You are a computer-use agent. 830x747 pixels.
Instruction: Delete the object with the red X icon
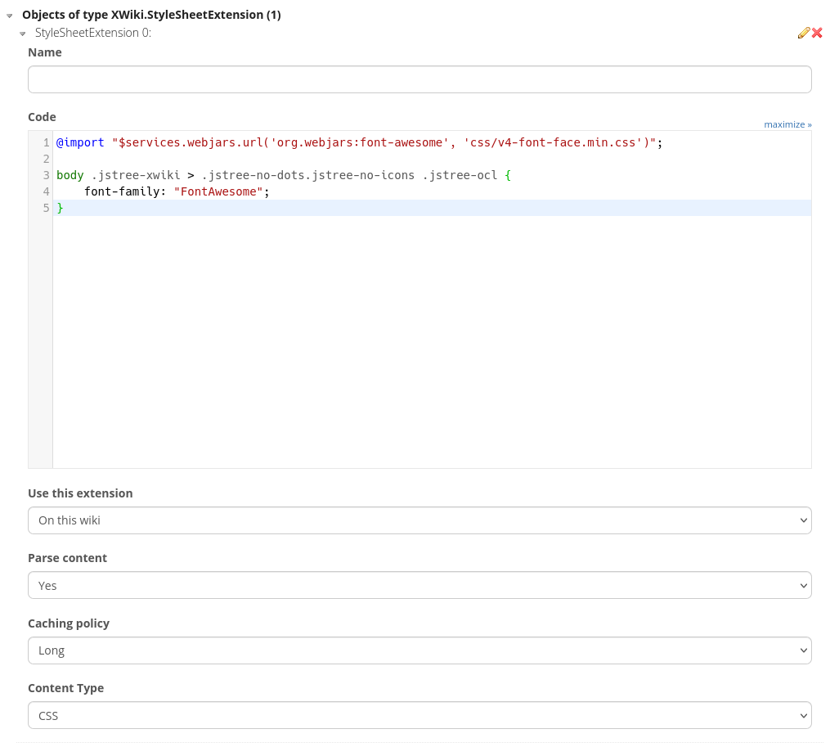(x=817, y=33)
